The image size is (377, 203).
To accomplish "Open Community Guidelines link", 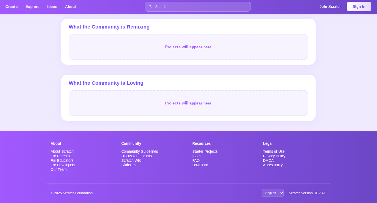I will pos(139,151).
